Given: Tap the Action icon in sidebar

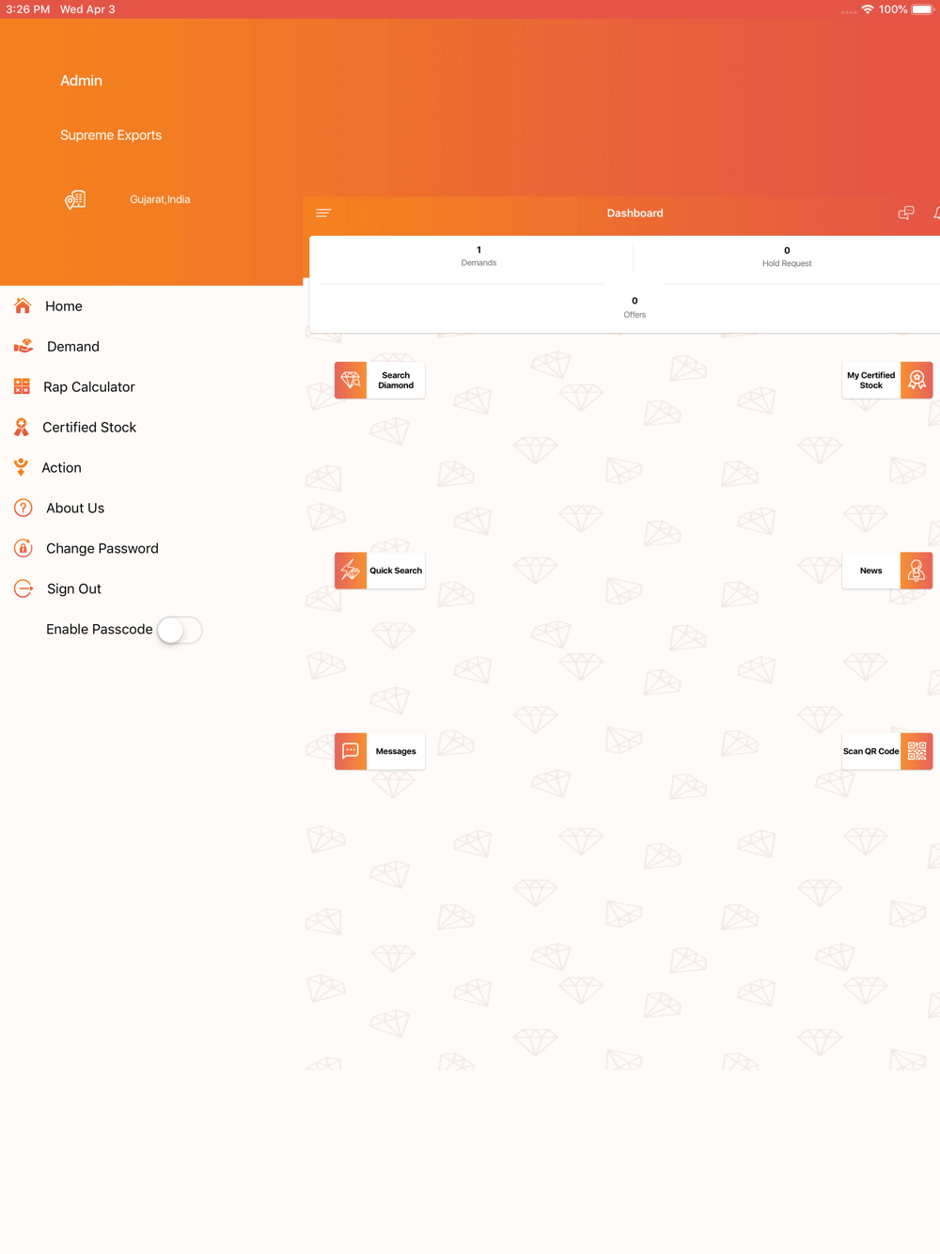Looking at the screenshot, I should [x=21, y=467].
